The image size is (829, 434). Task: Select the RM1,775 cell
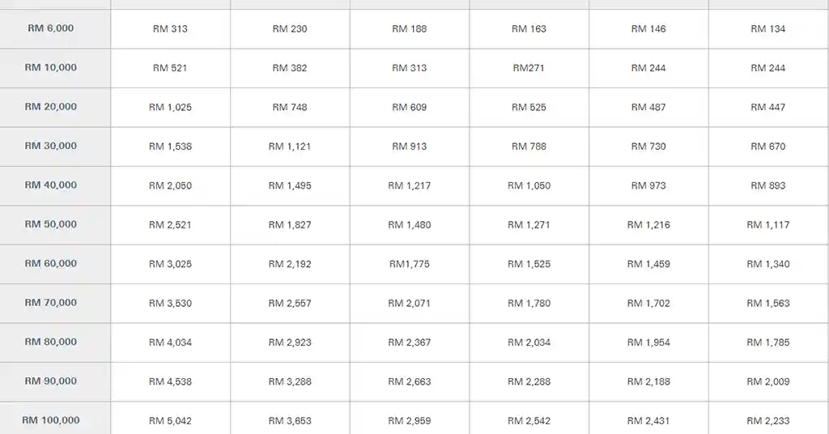410,264
